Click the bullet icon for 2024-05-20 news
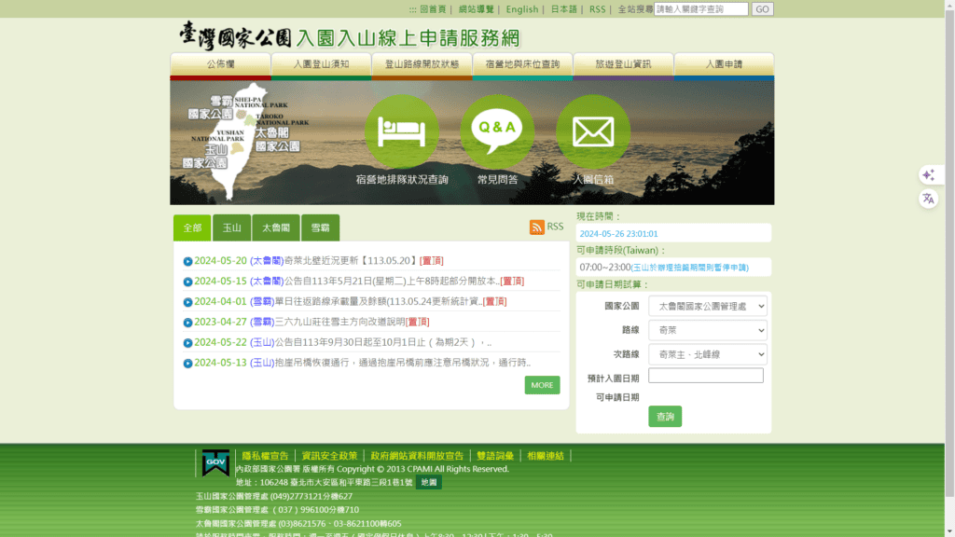 (187, 261)
